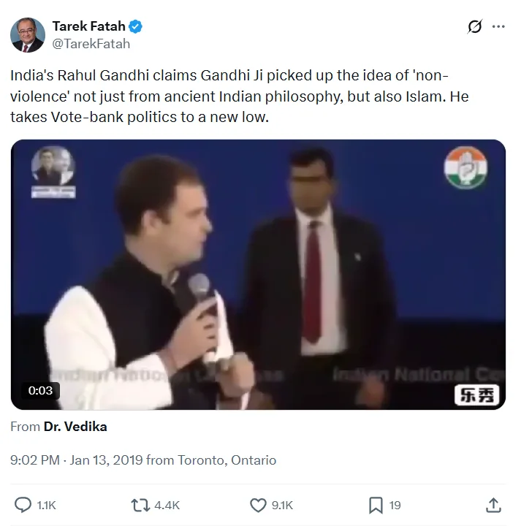Click the 1.1K replies count
Screen dimensions: 521x526
point(46,505)
